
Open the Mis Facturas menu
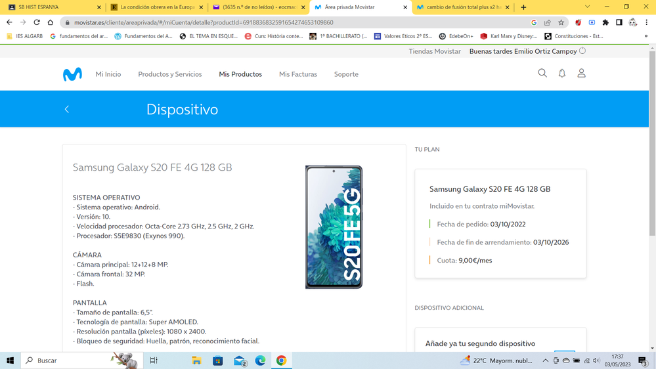click(298, 74)
